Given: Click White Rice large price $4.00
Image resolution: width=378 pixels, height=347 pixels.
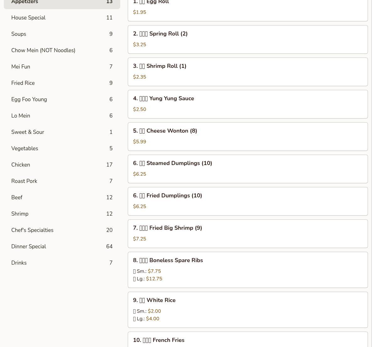Looking at the screenshot, I should tap(153, 319).
